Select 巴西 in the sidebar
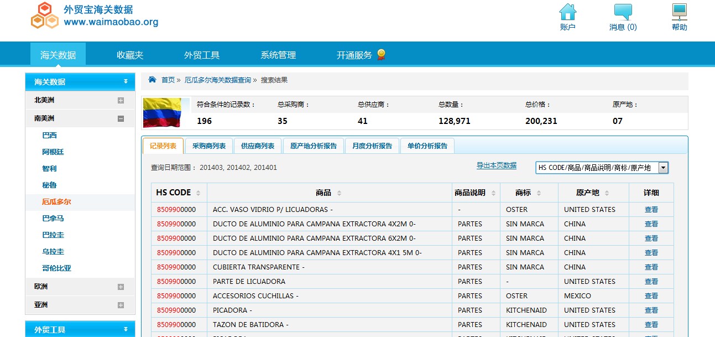 pos(49,136)
